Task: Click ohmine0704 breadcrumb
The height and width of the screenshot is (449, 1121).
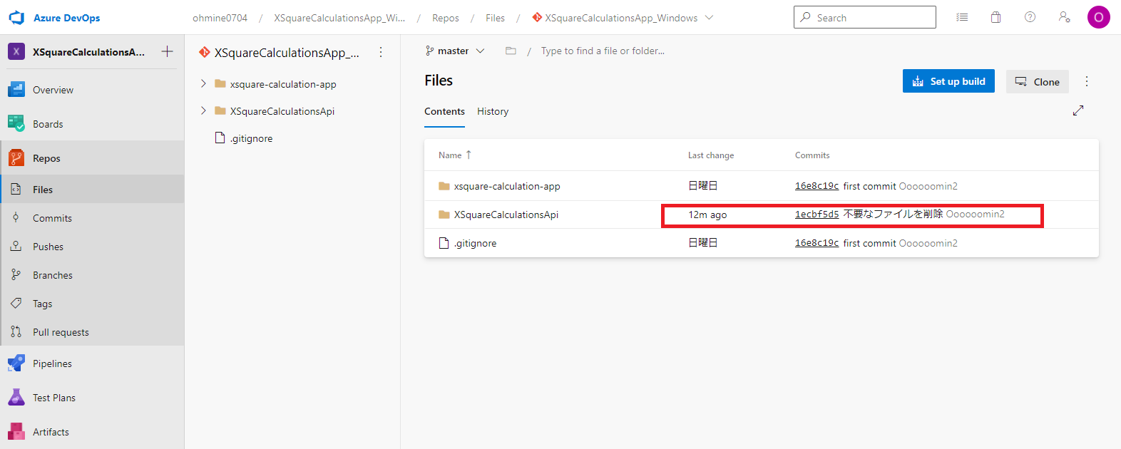Action: click(220, 18)
